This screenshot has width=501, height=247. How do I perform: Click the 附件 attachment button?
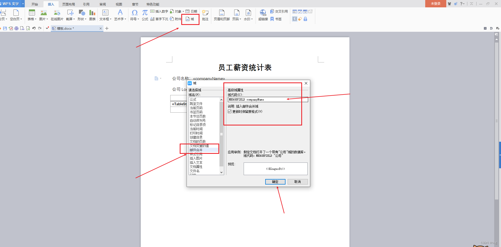pos(176,19)
